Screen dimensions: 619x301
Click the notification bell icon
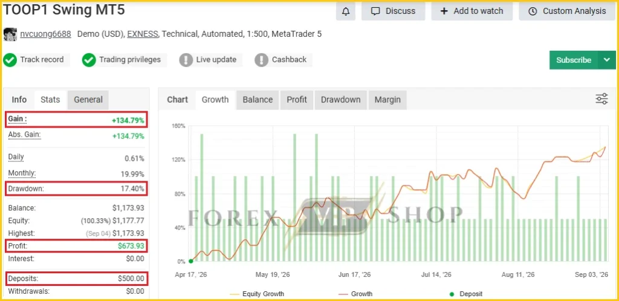pyautogui.click(x=345, y=11)
